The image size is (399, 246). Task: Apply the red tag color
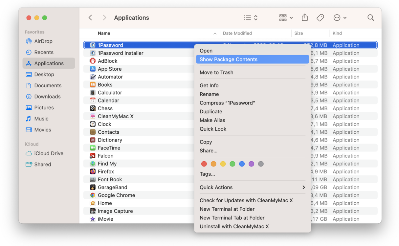[204, 164]
